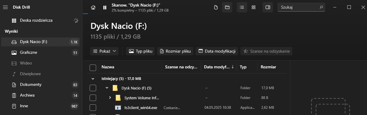
Task: Click the Dysk Nacio (F) folder icon
Action: 115,88
